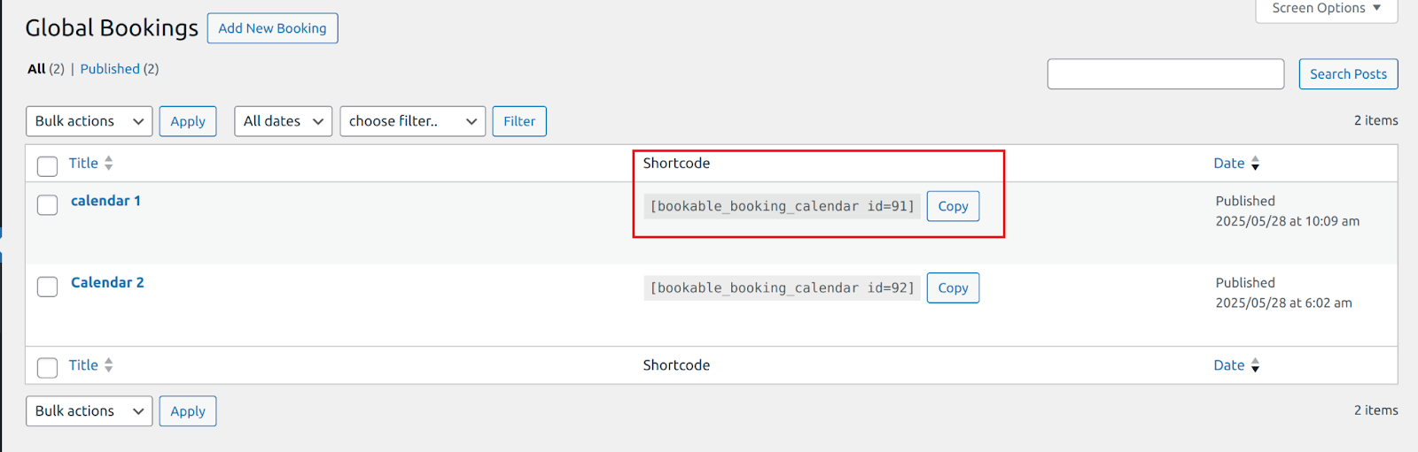Image resolution: width=1418 pixels, height=452 pixels.
Task: Show the Published bookings view
Action: tap(110, 69)
